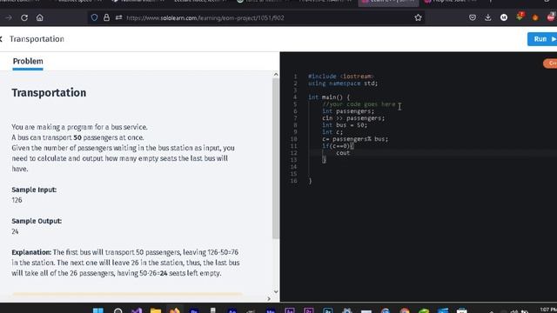Click the 'Sample Output:' label
Screen dimensions: 557x313
(37, 221)
